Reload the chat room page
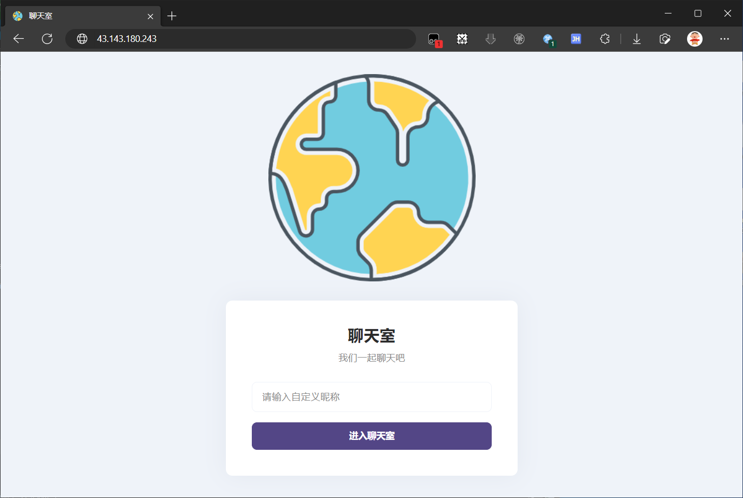 [47, 38]
